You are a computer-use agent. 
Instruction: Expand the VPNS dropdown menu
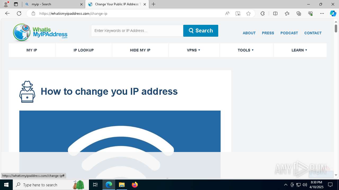tap(194, 50)
